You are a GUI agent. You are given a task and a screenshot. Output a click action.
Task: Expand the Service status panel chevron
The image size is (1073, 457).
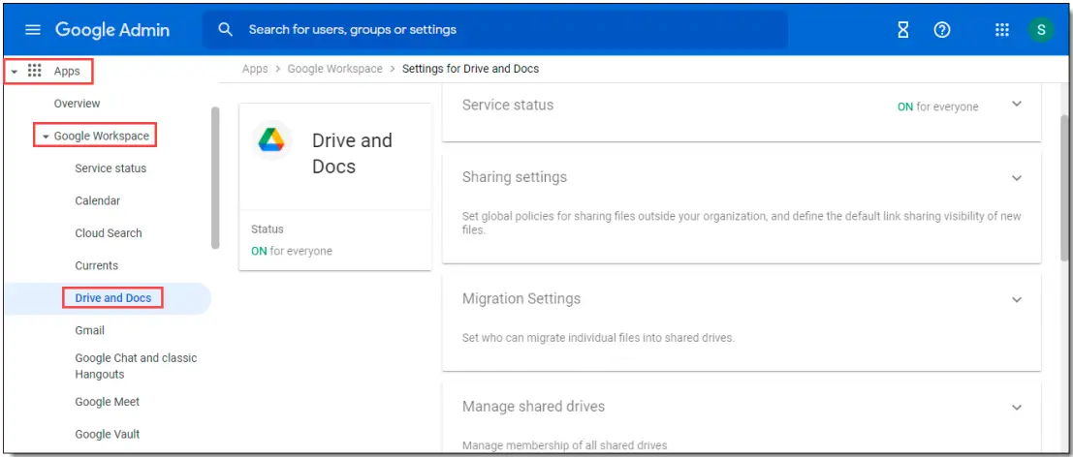[x=1016, y=105]
